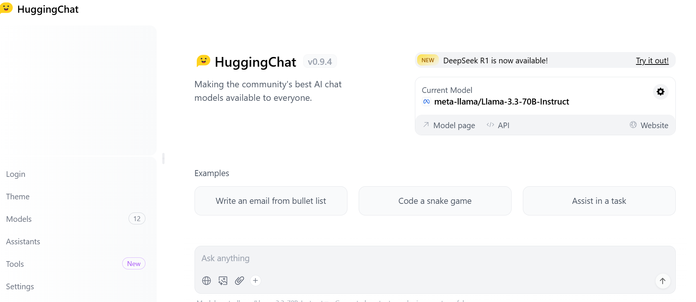Switch Theme in the sidebar
Screen dimensions: 696x302
pos(18,197)
